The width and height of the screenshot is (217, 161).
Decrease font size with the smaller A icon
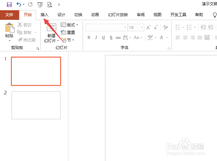pos(156,27)
